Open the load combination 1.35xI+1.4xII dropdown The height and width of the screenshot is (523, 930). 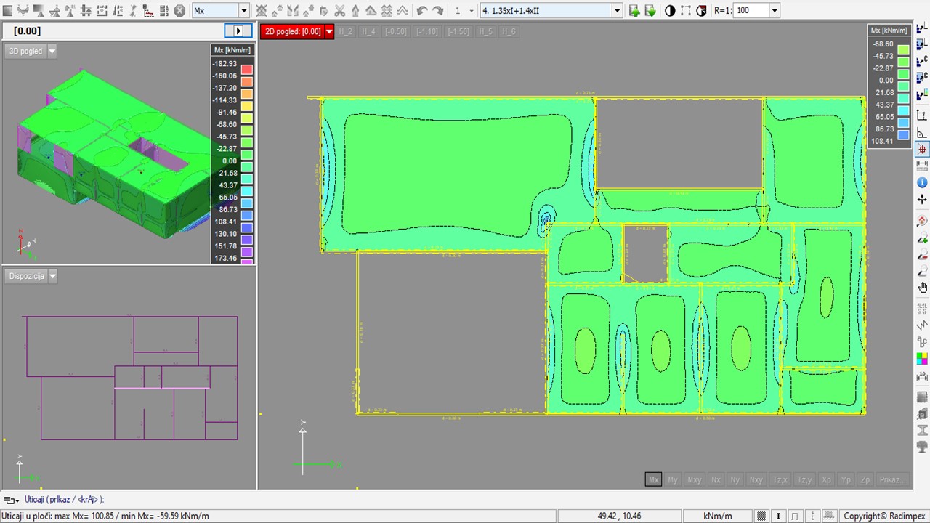pyautogui.click(x=617, y=11)
